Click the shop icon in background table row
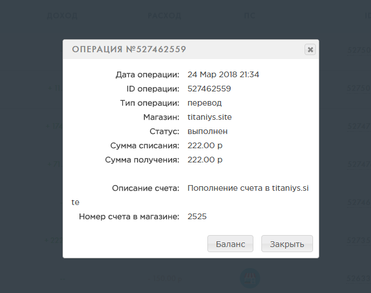The width and height of the screenshot is (371, 293). (x=250, y=278)
